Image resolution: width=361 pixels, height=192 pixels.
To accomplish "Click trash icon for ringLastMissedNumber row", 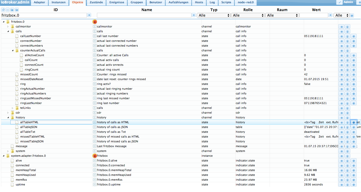I will coord(348,98).
